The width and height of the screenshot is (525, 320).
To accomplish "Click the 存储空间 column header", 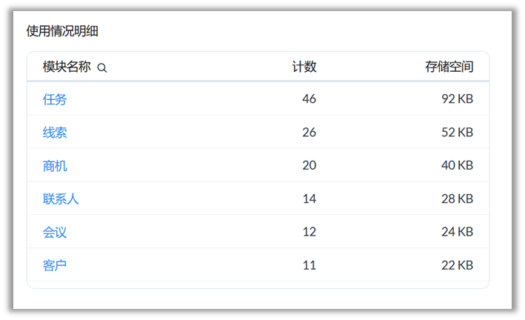I will (x=449, y=67).
